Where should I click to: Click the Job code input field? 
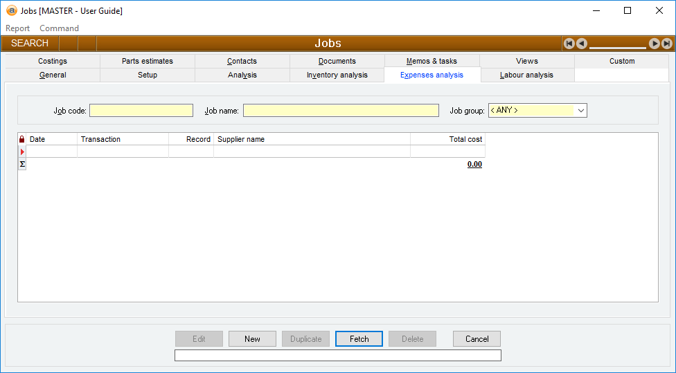(x=141, y=111)
